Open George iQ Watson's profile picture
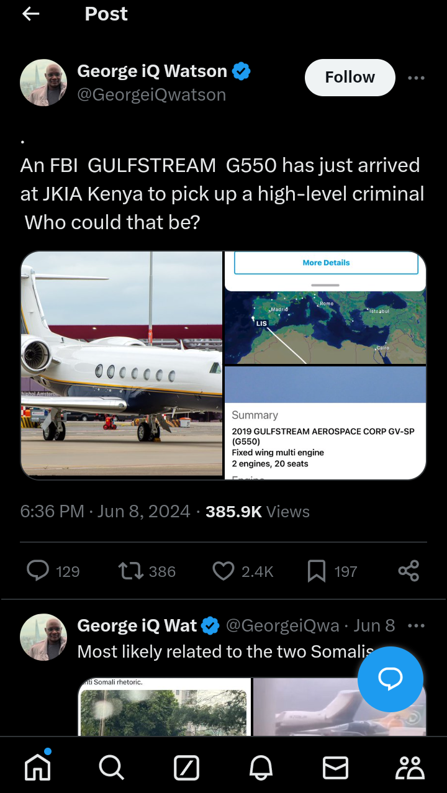 [43, 83]
